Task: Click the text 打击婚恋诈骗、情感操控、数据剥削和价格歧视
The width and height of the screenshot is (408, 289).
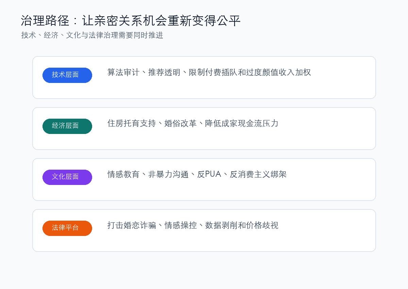Action: 193,225
